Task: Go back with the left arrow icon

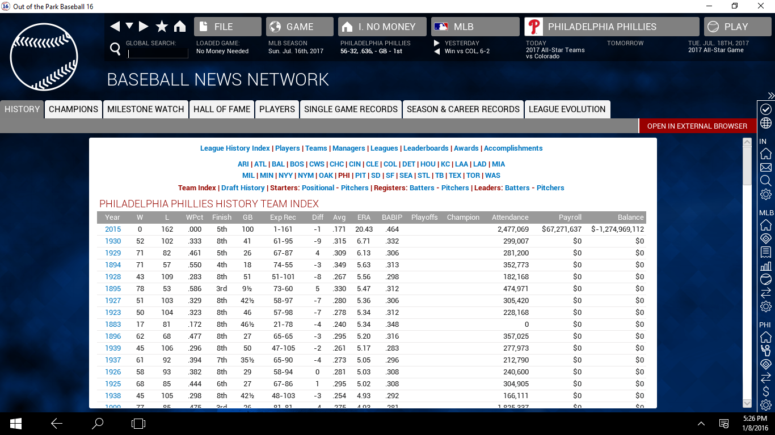Action: (115, 27)
